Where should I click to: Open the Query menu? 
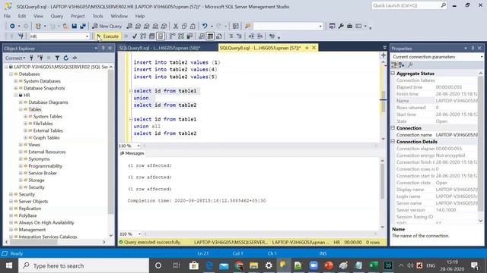(x=57, y=16)
